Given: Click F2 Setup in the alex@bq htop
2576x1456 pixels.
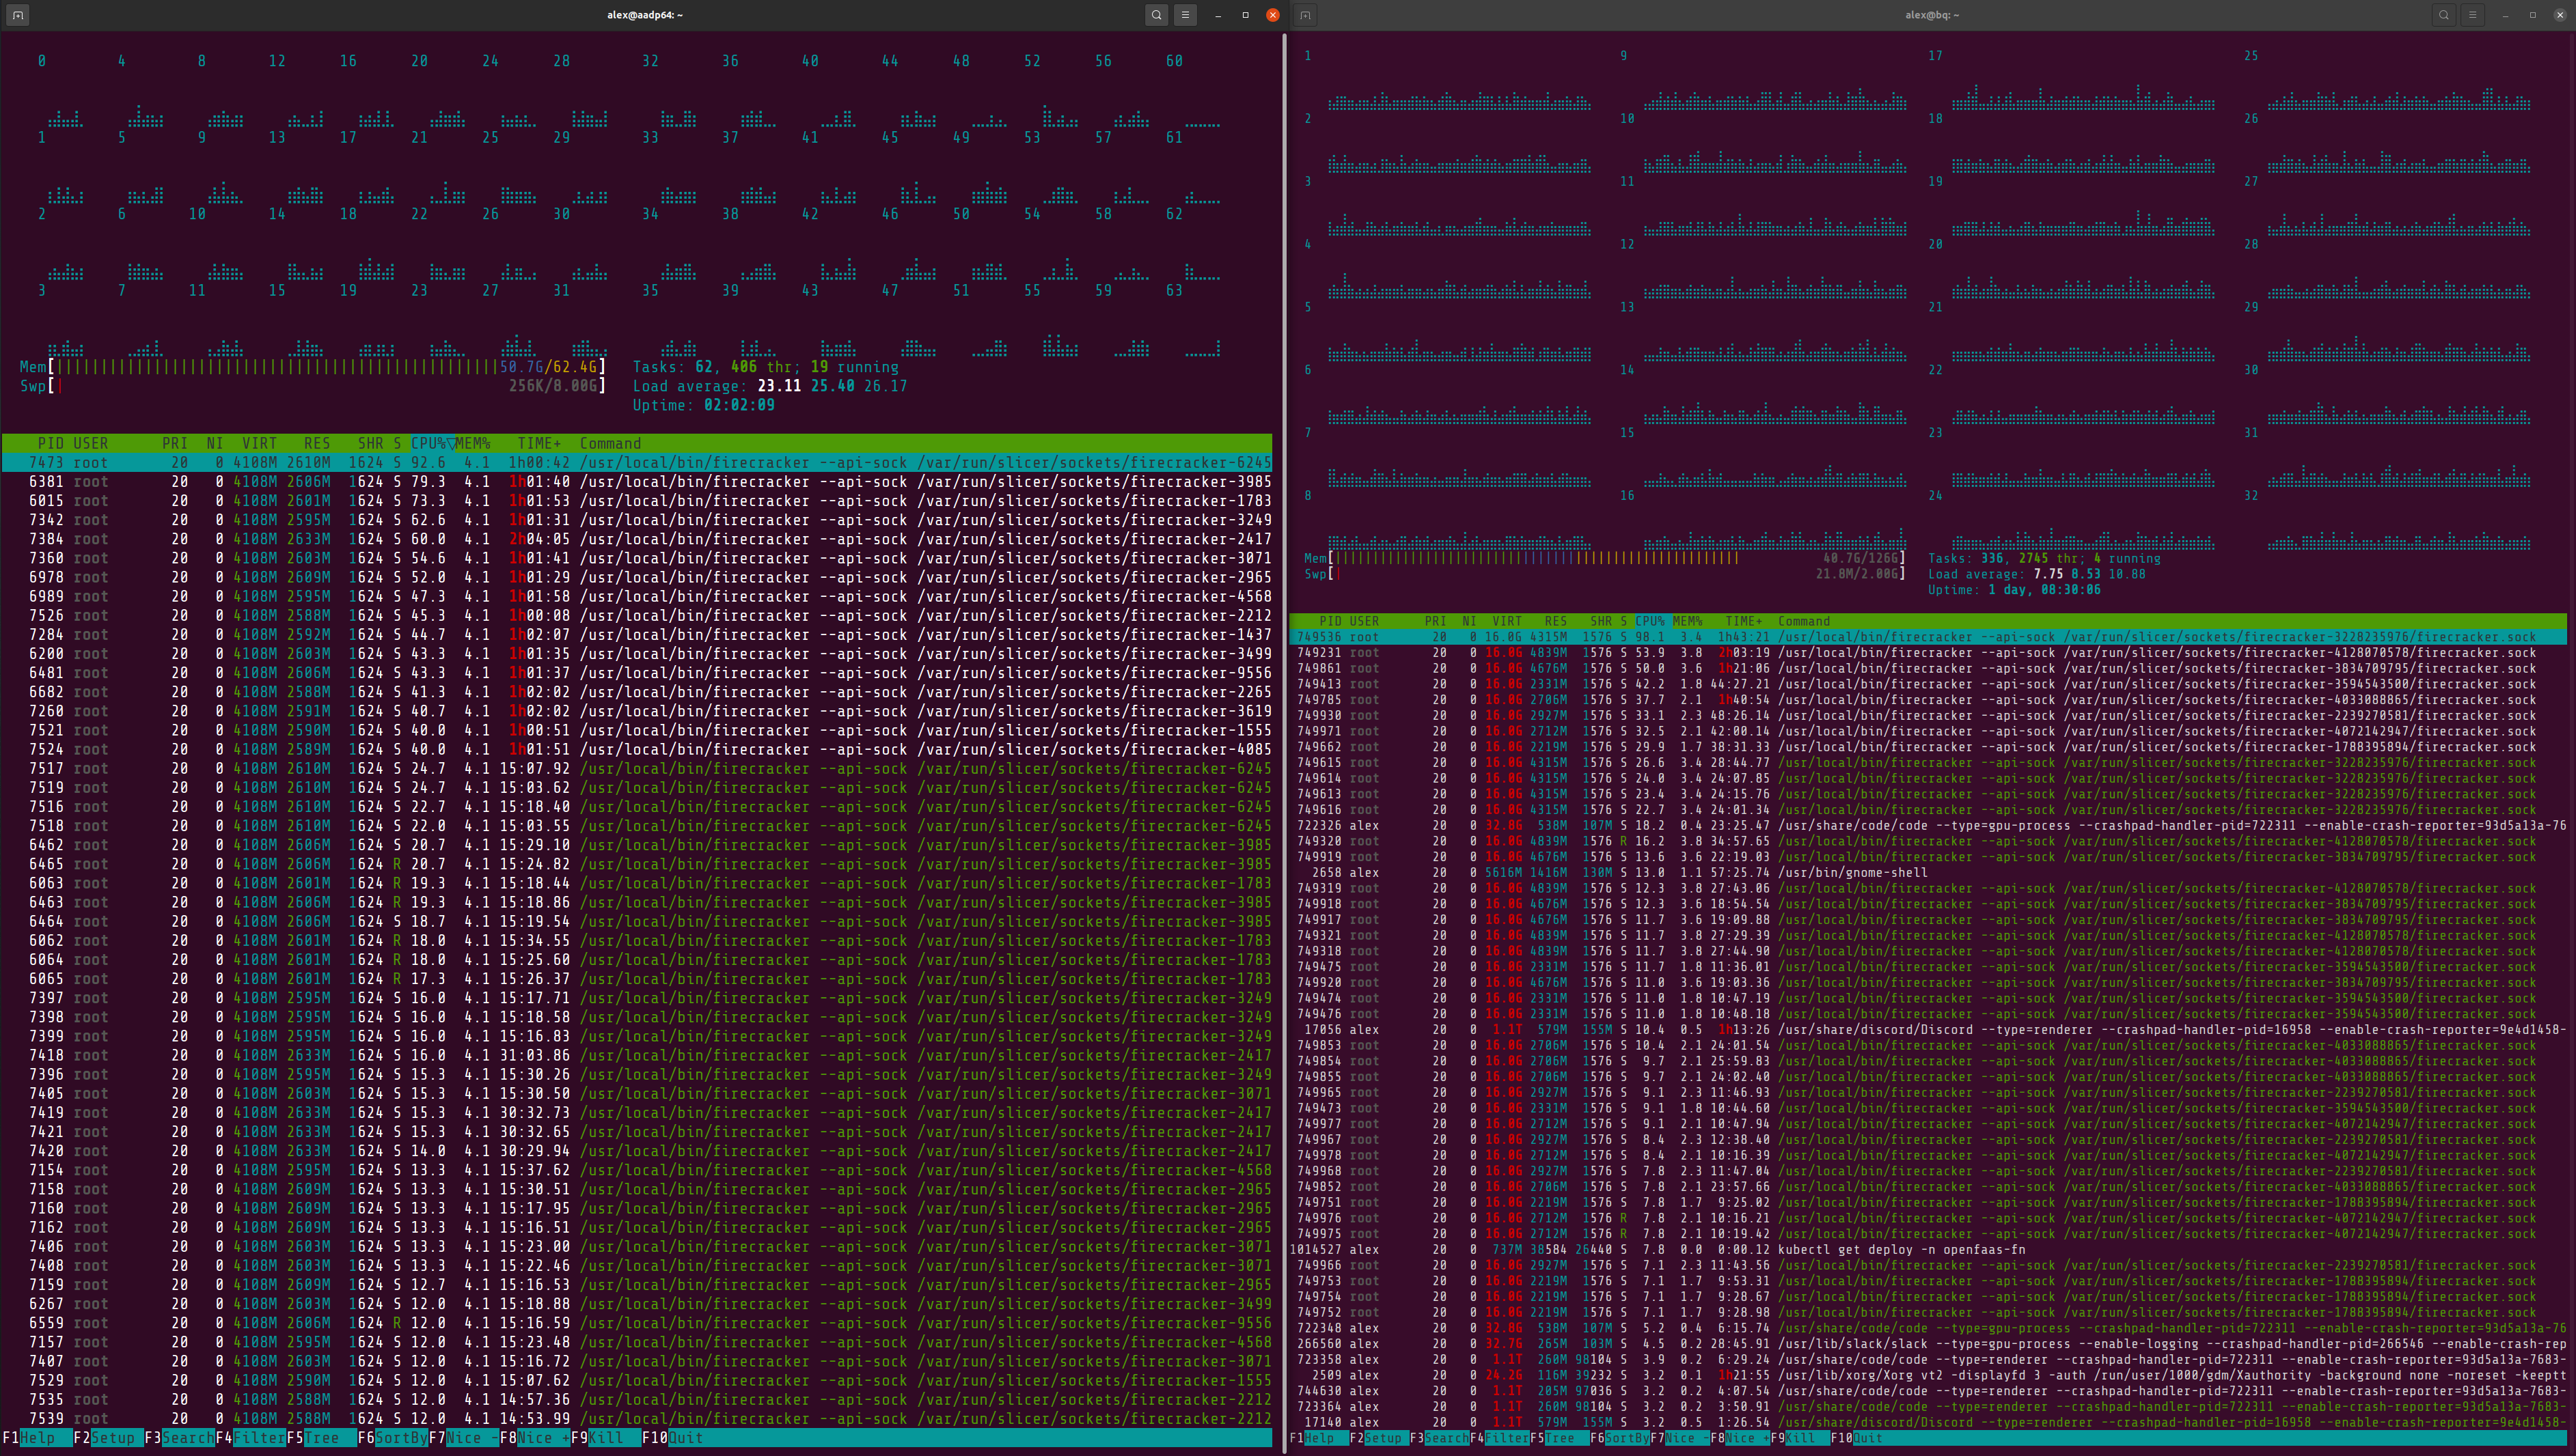Looking at the screenshot, I should coord(1378,1438).
